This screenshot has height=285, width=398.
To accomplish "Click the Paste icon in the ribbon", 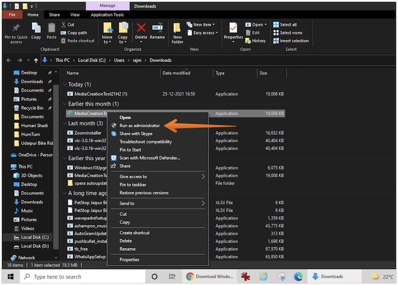I will click(x=51, y=31).
